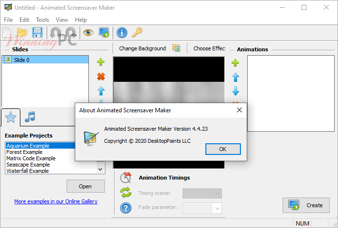Click the Redo arrow in toolbar
Screen dimensions: 338x228
coord(71,32)
